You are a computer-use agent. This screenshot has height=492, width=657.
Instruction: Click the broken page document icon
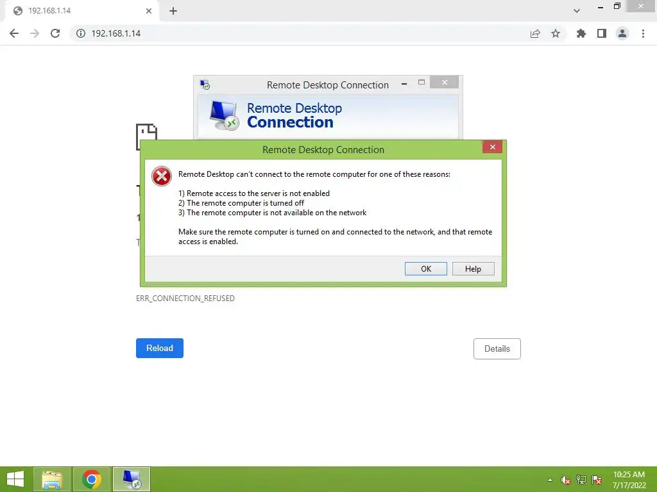[146, 132]
